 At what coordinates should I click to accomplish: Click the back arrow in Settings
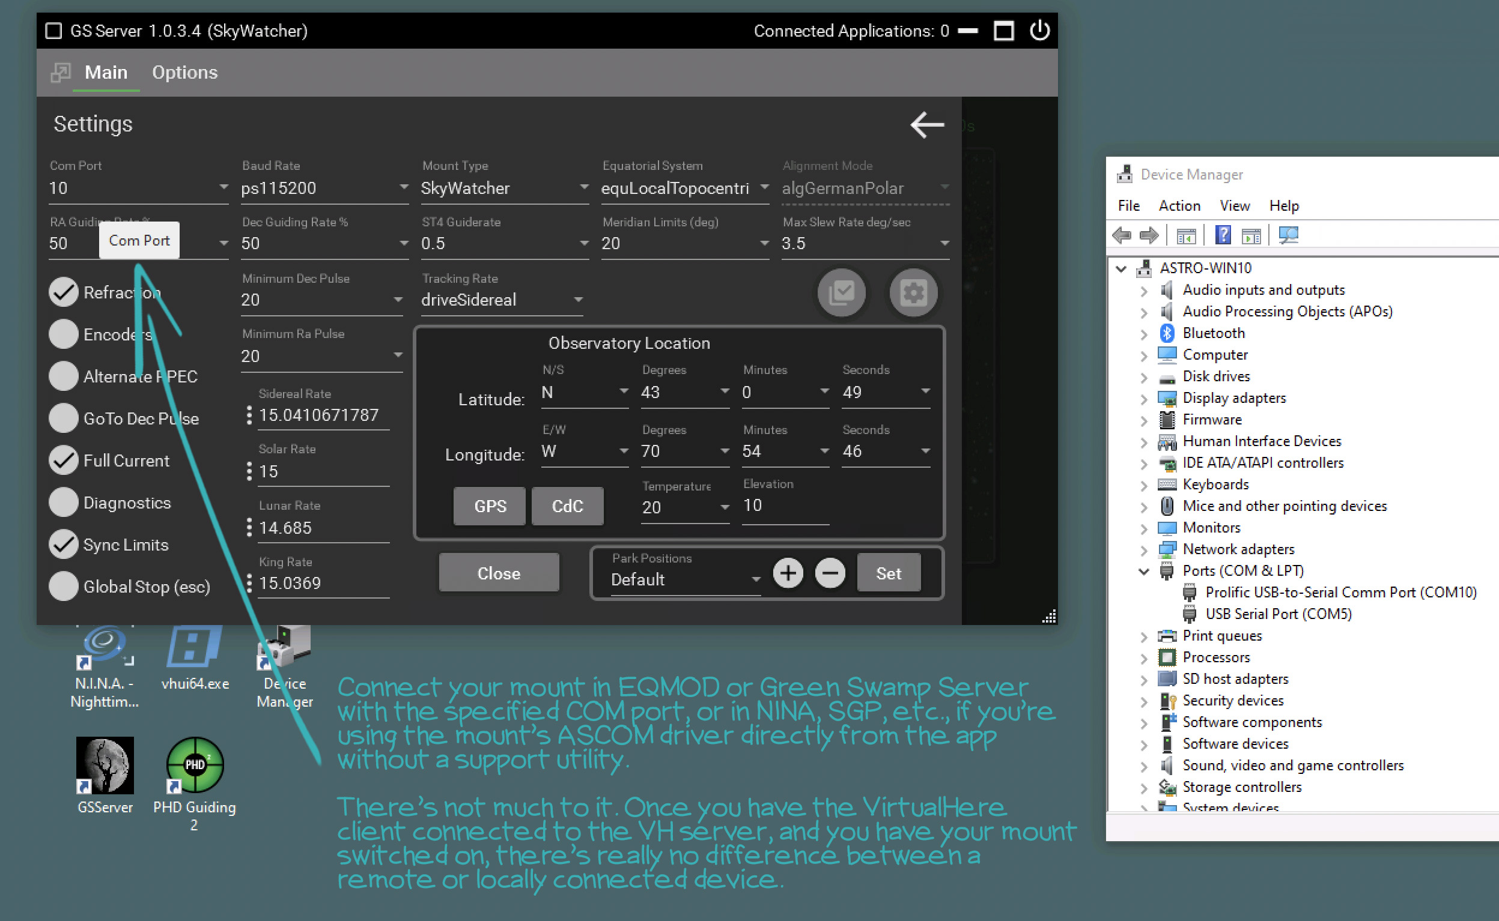[927, 125]
